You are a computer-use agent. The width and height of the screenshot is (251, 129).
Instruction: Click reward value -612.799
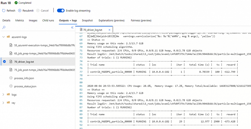pyautogui.click(x=230, y=72)
